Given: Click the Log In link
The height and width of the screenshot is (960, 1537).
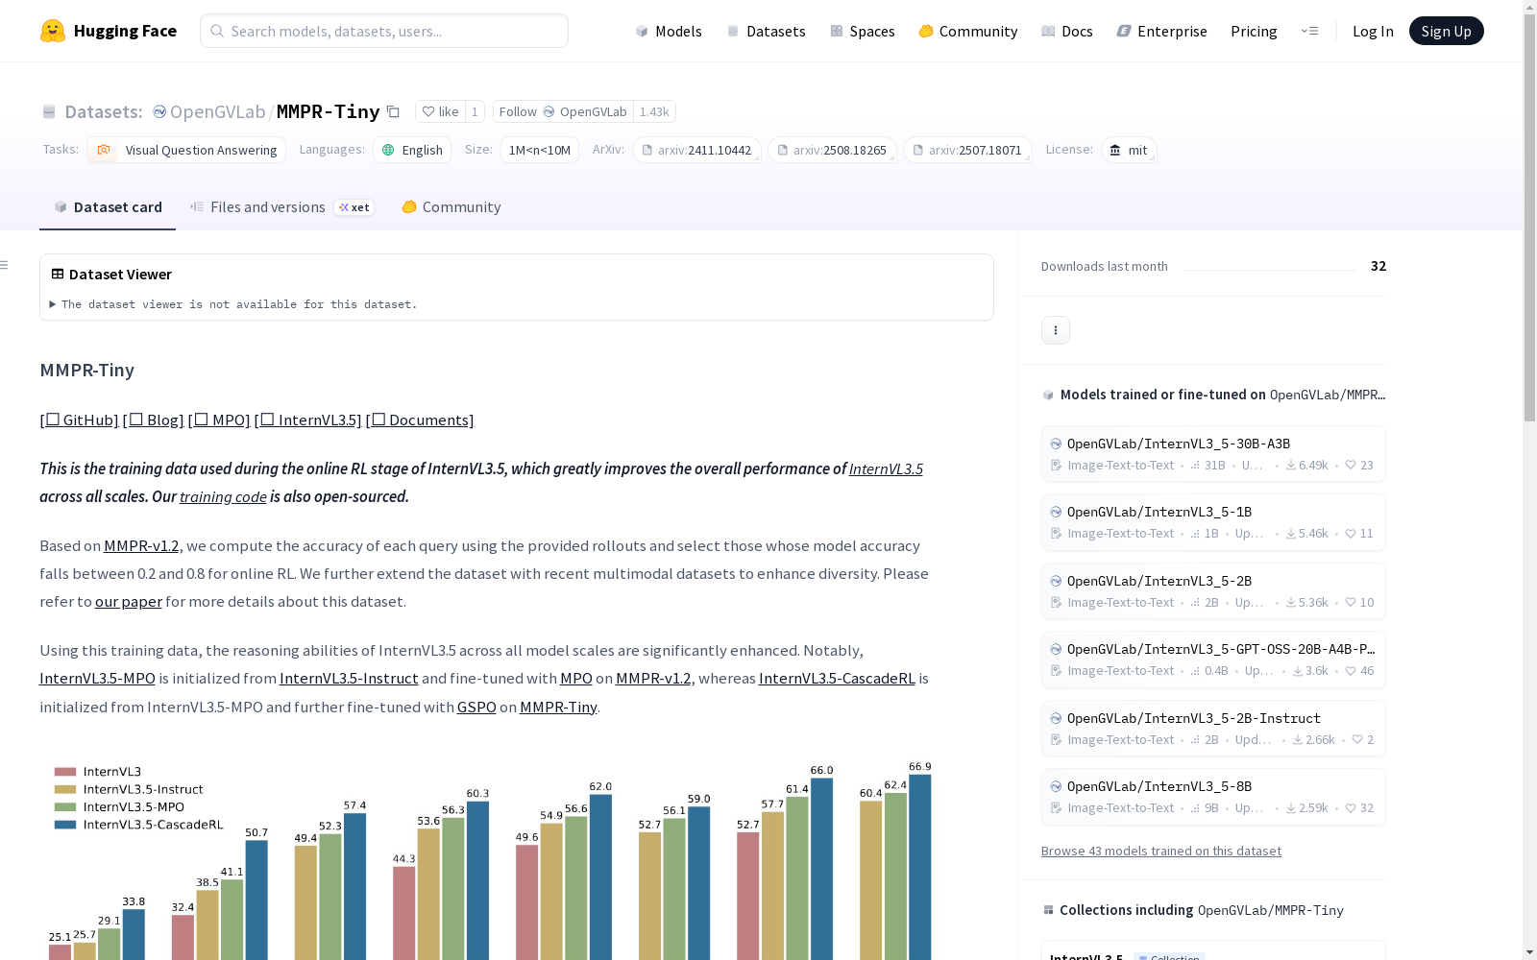Looking at the screenshot, I should pos(1373,31).
